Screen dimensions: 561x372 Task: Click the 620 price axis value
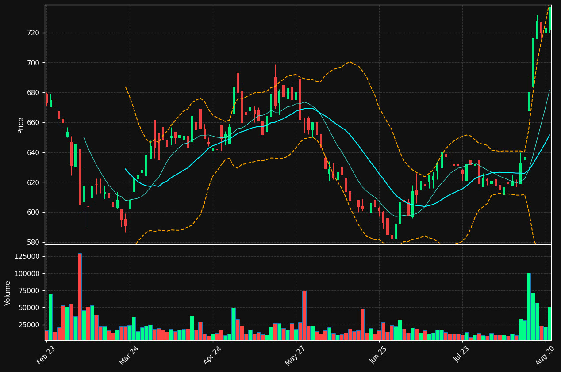[33, 182]
